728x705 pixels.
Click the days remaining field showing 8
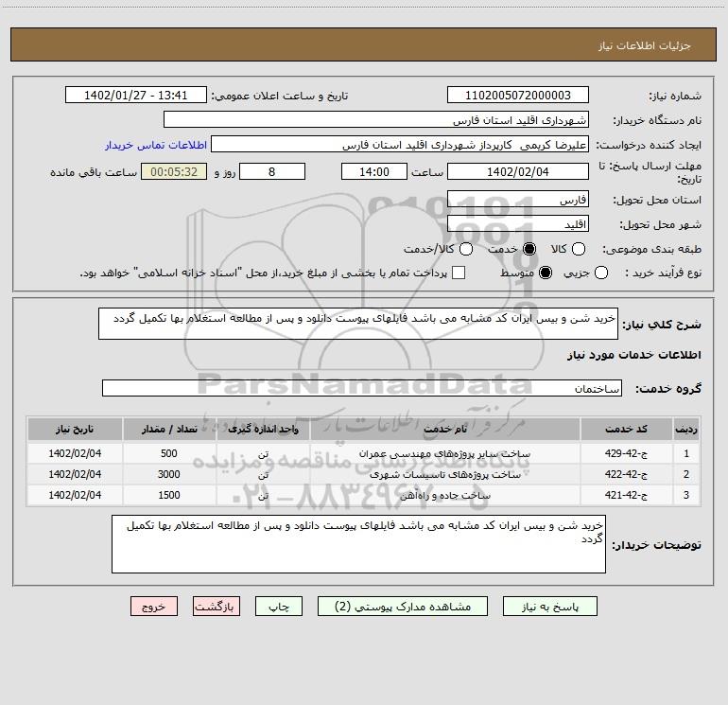click(272, 171)
